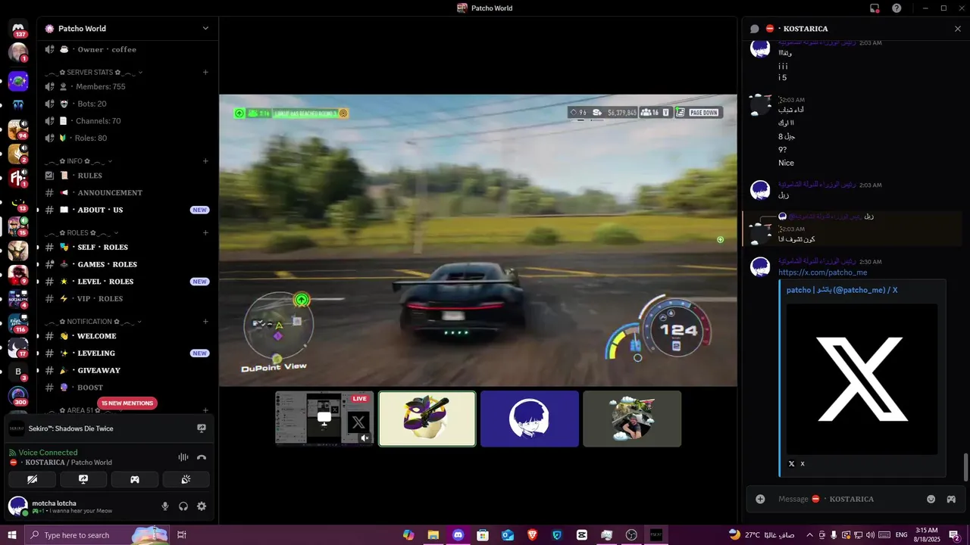The width and height of the screenshot is (970, 545).
Task: Collapse the ROLES category
Action: [82, 233]
